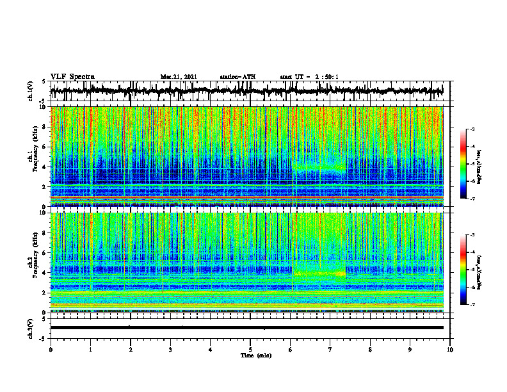Click the "10" tick on the time axis

[x=450, y=350]
